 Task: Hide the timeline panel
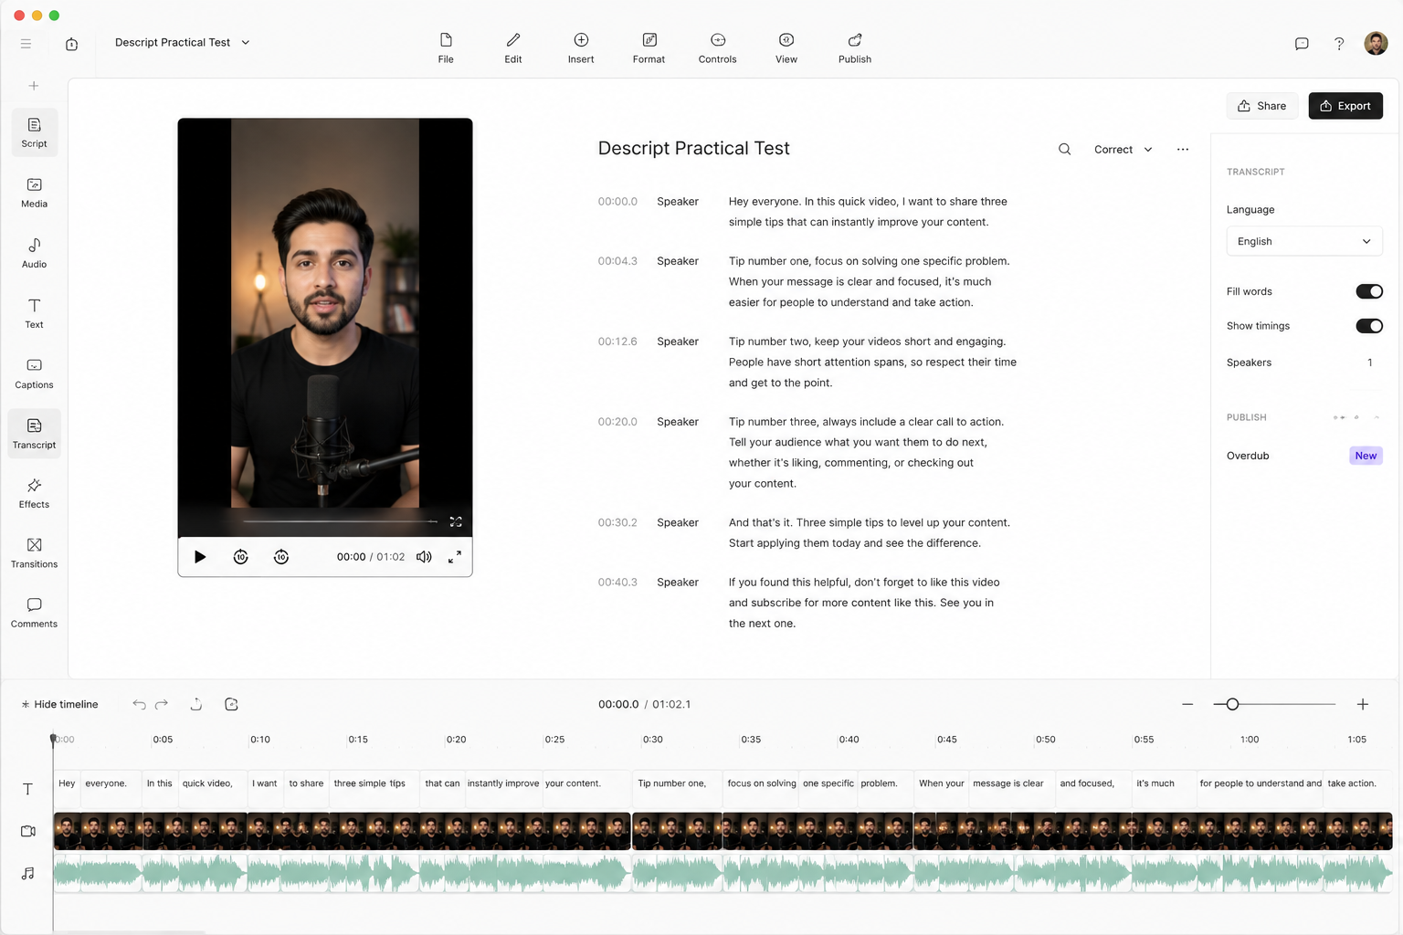59,704
